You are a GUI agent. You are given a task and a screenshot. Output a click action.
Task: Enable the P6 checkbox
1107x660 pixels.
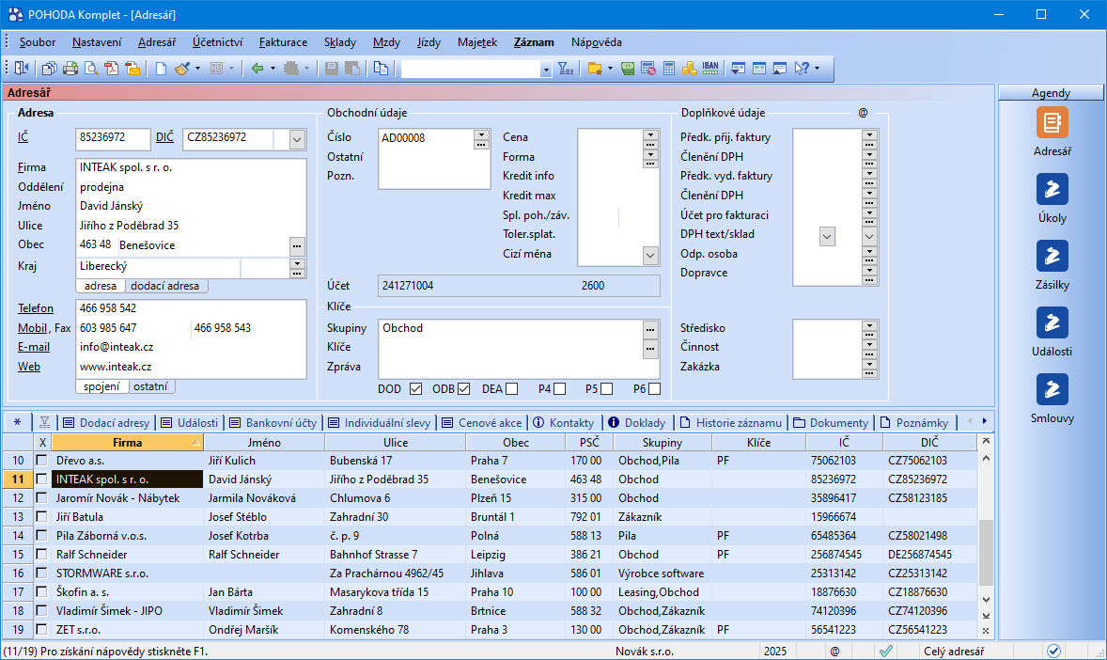654,388
